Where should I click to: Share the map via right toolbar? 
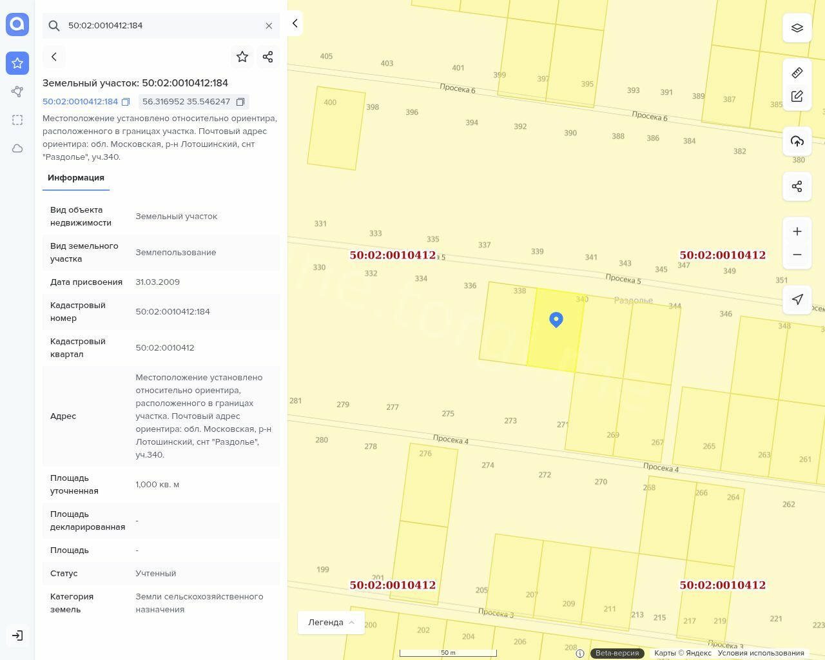pyautogui.click(x=797, y=186)
